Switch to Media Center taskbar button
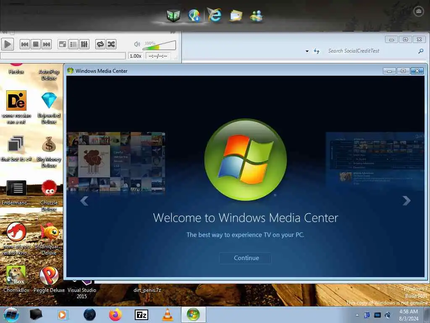This screenshot has height=323, width=430. point(193,315)
